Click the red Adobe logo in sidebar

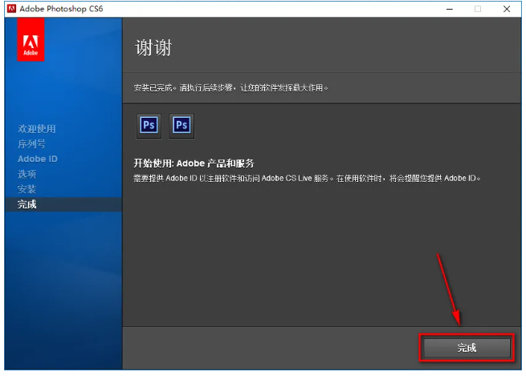pyautogui.click(x=31, y=46)
